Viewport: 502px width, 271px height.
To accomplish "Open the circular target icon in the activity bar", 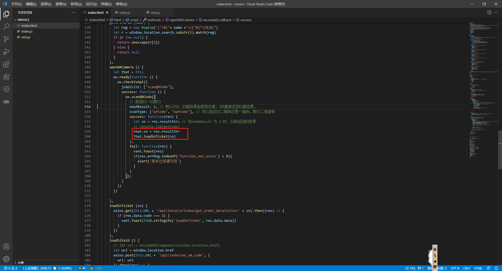I will pyautogui.click(x=6, y=89).
